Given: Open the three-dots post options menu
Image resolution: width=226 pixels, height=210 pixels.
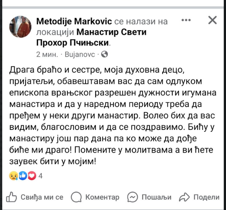Looking at the screenshot, I should pyautogui.click(x=186, y=20).
